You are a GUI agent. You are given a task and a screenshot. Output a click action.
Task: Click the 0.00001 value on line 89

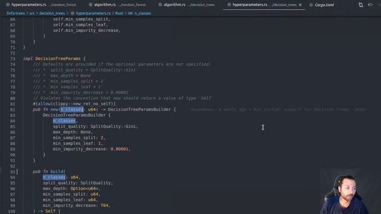[x=119, y=149]
